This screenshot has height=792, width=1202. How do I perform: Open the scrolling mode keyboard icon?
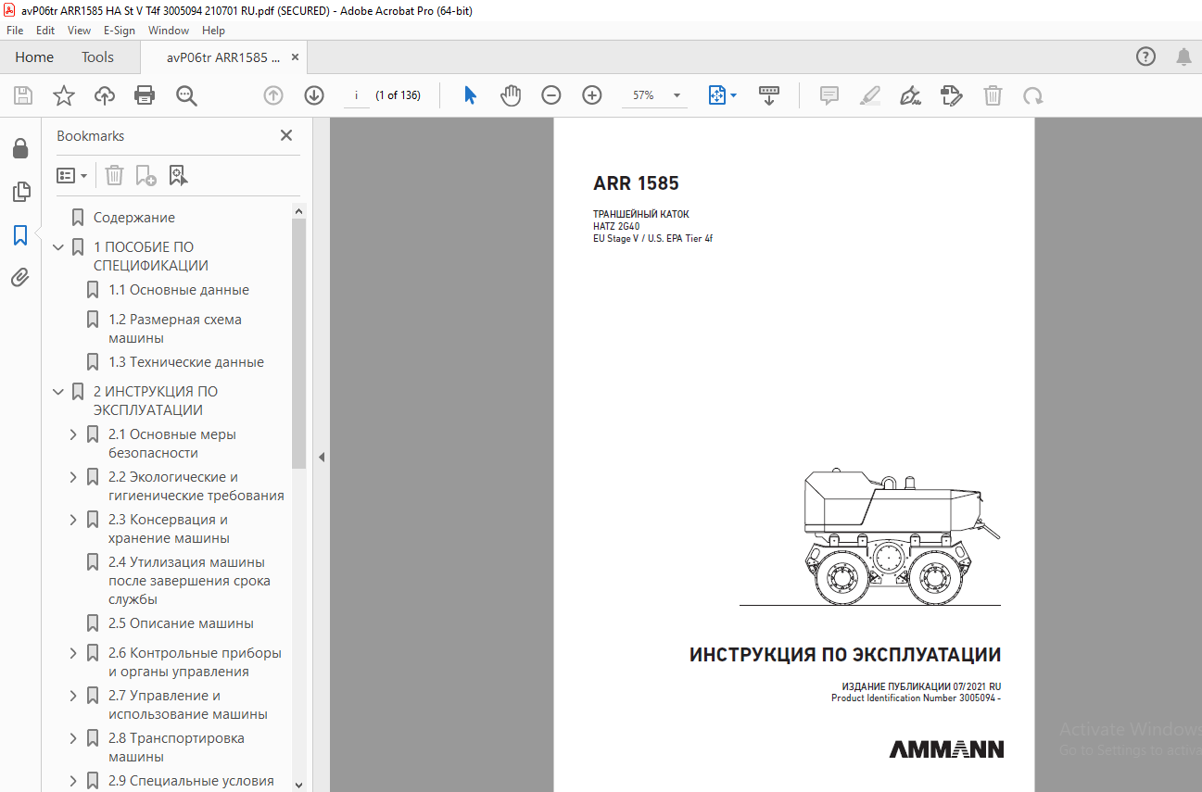click(x=769, y=95)
